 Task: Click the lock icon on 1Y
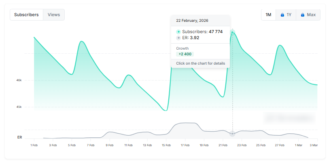[x=282, y=15]
